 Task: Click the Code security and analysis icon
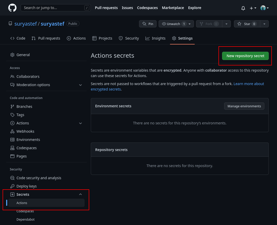click(x=12, y=178)
